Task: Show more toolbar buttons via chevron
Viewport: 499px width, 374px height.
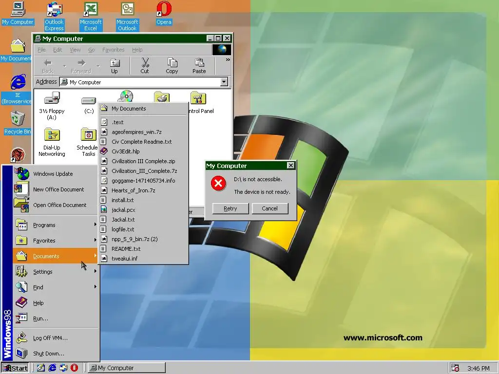Action: [x=228, y=60]
